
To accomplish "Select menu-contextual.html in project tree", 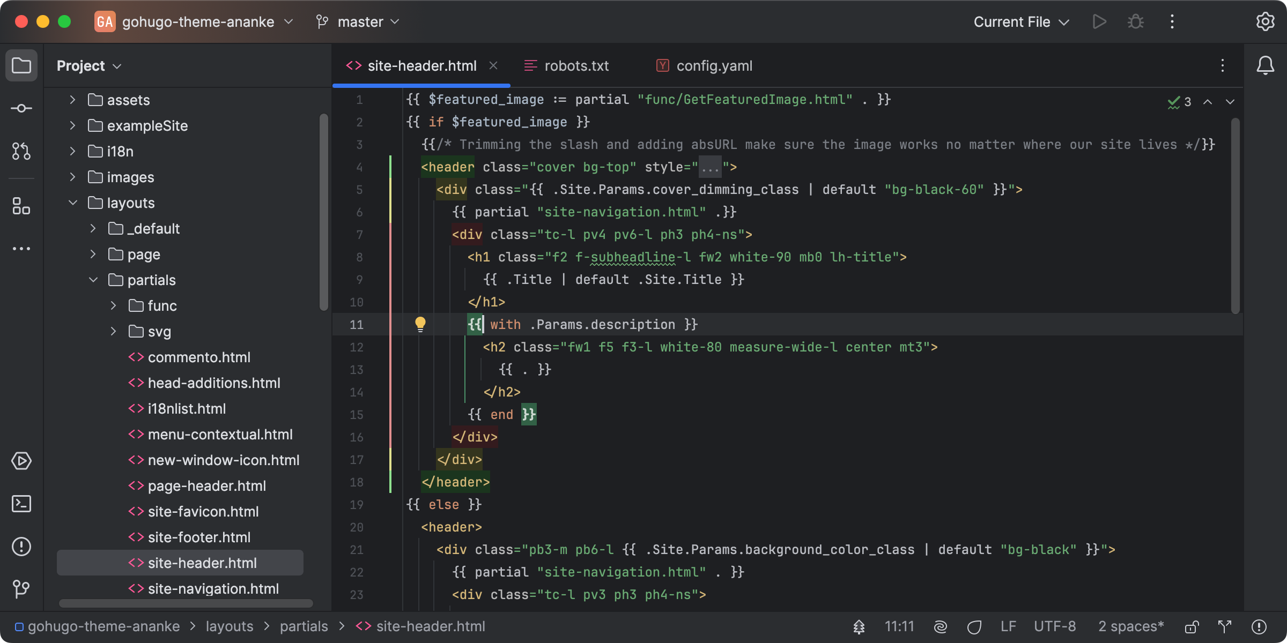I will 210,434.
